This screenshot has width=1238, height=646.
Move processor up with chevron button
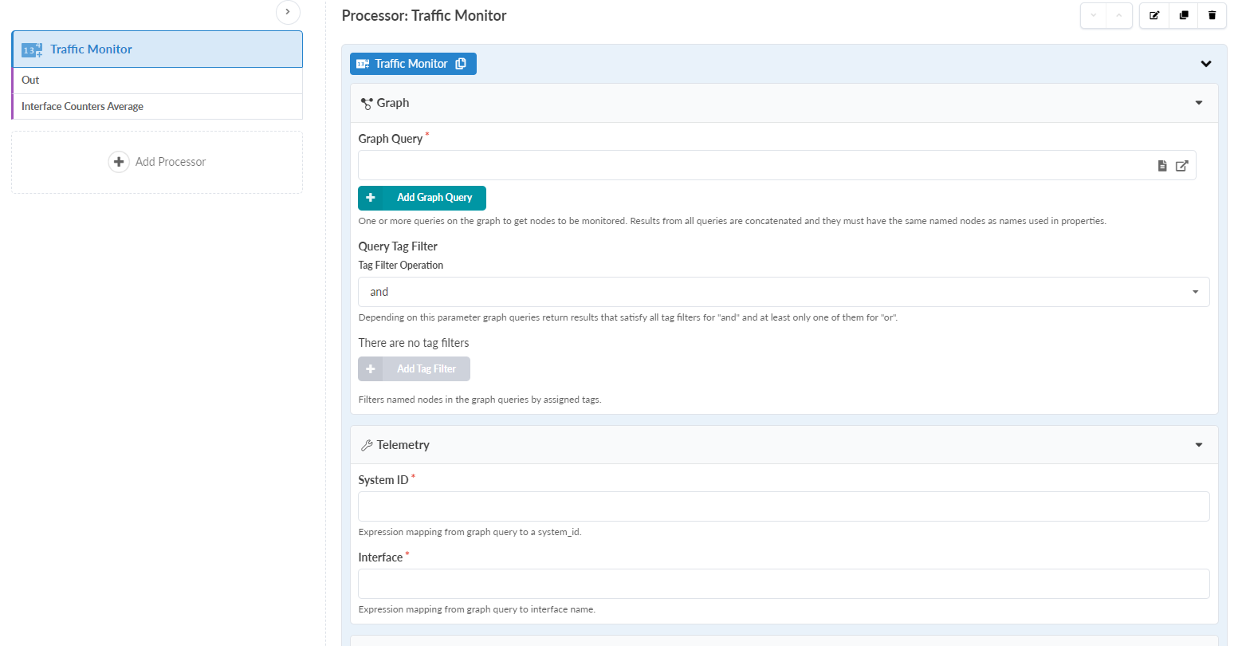point(1119,16)
